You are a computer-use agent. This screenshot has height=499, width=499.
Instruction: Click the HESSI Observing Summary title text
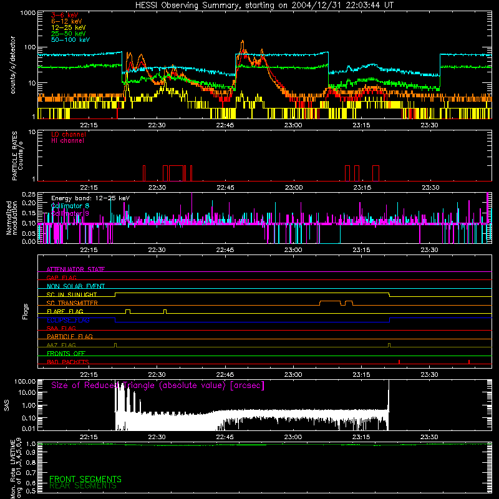264,6
